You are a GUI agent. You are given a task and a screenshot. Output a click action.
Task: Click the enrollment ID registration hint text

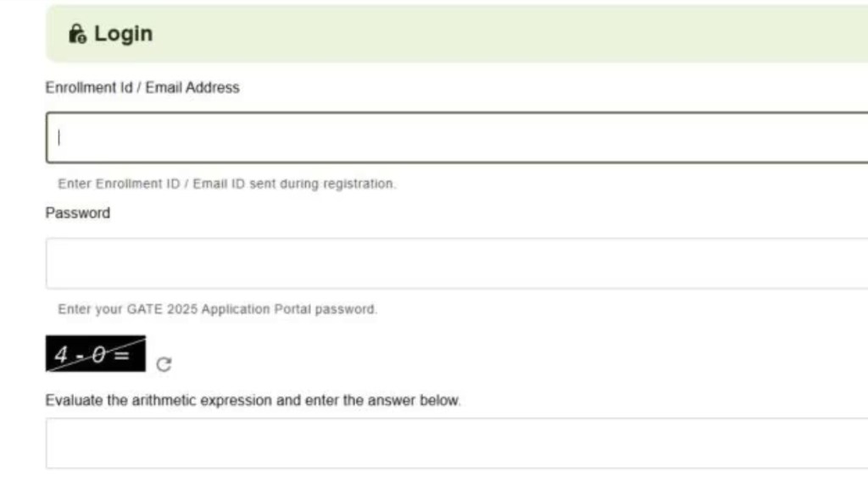[226, 183]
